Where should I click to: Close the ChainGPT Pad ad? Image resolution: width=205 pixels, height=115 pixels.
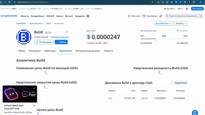[x=34, y=88]
